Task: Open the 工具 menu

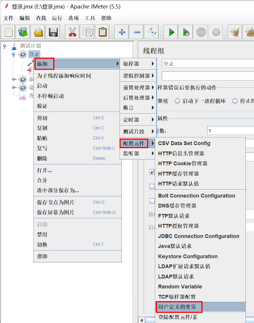Action: (90, 18)
